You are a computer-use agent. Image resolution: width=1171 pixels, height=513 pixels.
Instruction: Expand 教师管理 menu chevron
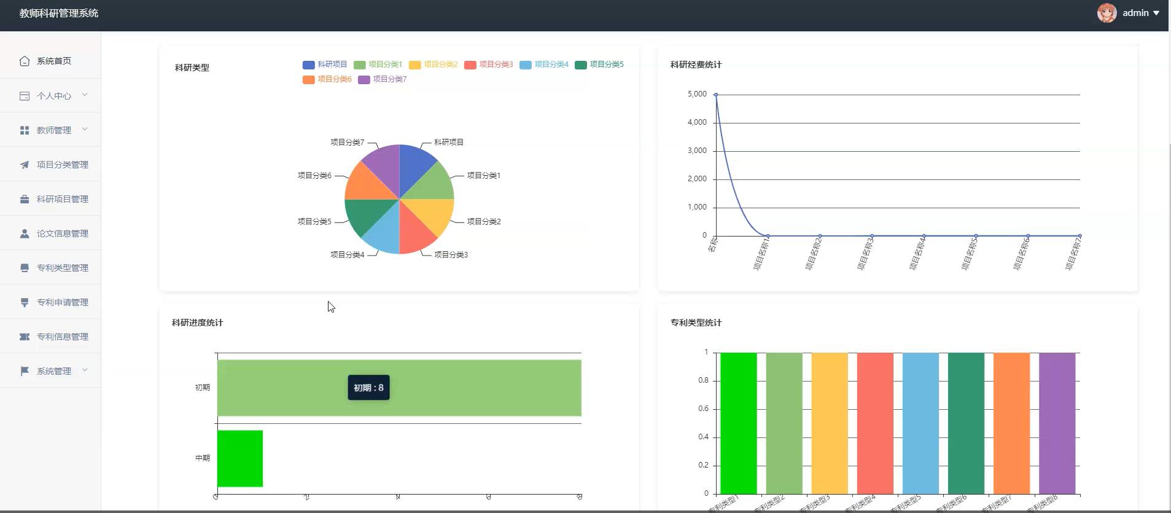[85, 129]
